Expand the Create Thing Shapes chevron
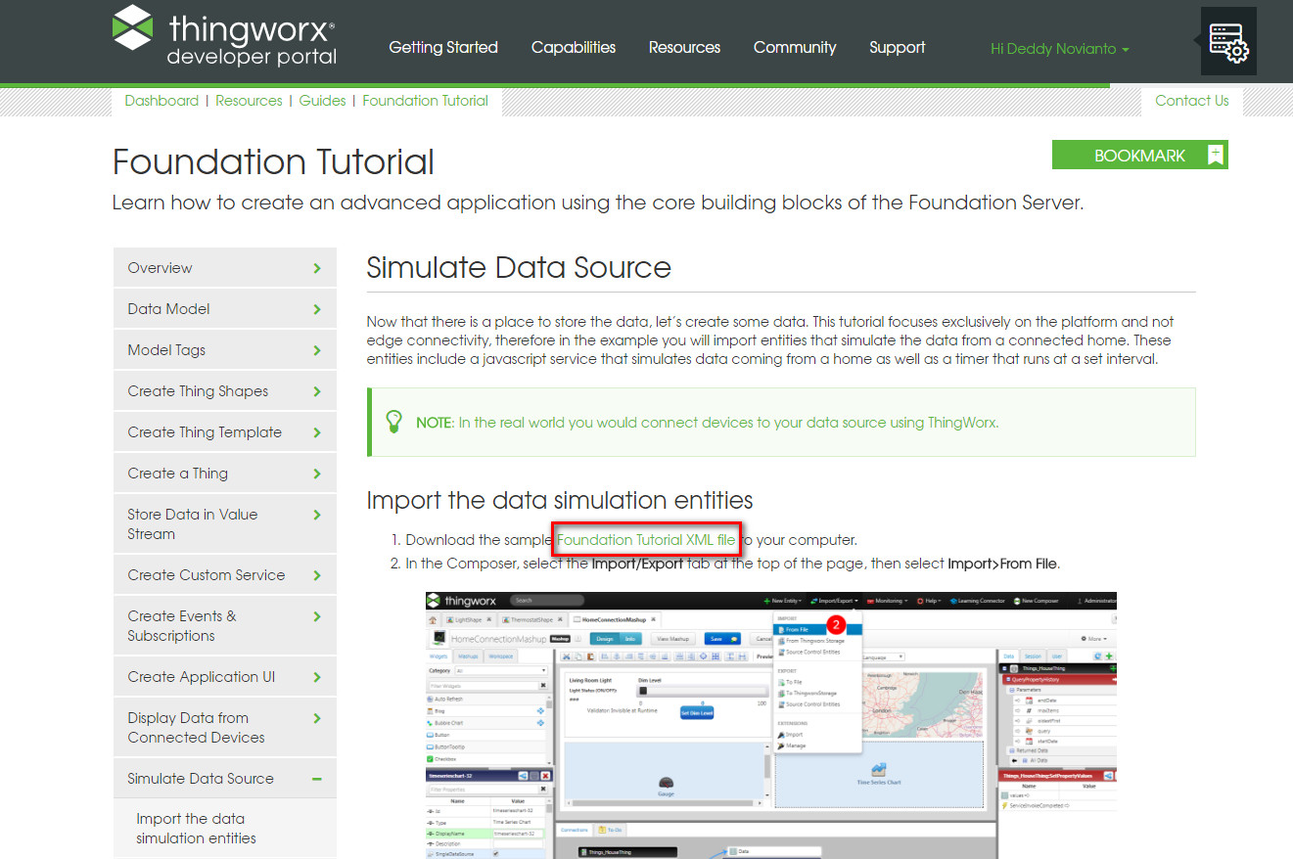Screen dimensions: 1293x859 [317, 391]
